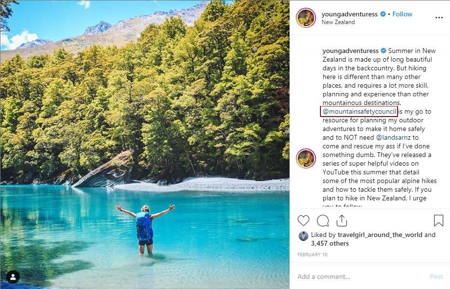
Task: View the 3,457 others who liked
Action: click(x=330, y=244)
